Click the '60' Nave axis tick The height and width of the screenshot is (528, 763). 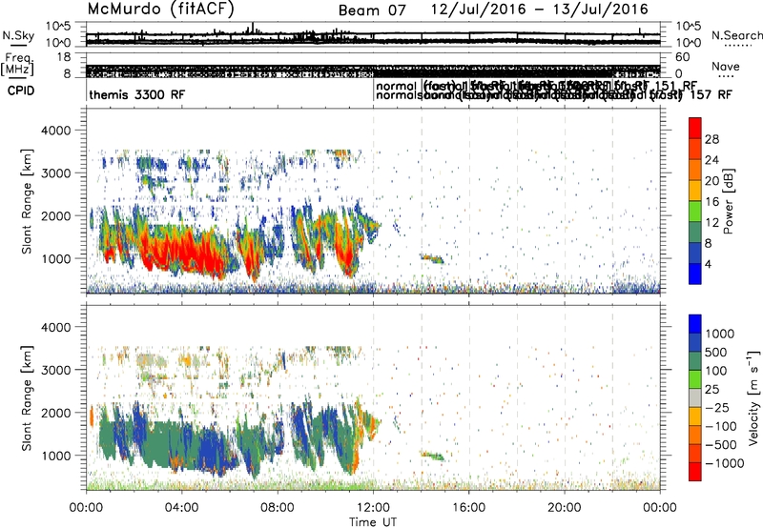683,57
